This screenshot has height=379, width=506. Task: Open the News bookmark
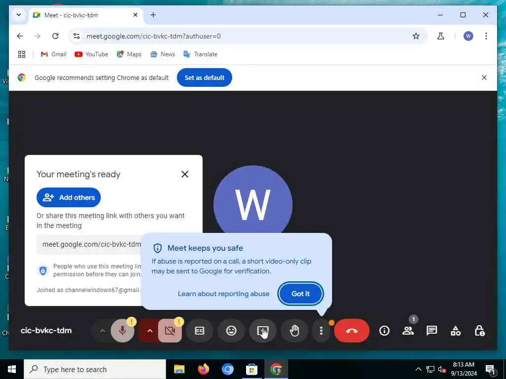point(163,54)
